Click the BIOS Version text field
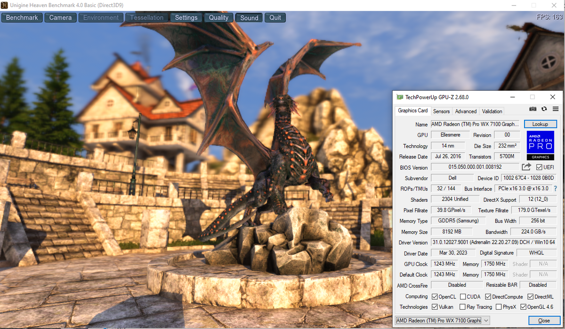The height and width of the screenshot is (329, 565). tap(475, 167)
